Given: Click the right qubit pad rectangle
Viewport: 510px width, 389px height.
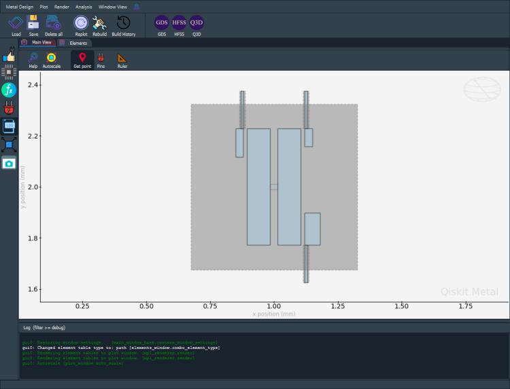Looking at the screenshot, I should (x=289, y=187).
